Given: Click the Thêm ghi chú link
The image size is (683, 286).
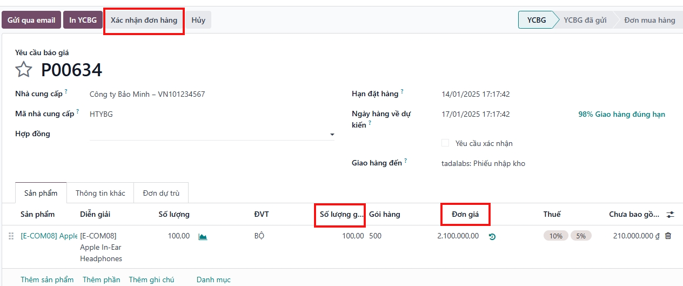Looking at the screenshot, I should [x=151, y=280].
